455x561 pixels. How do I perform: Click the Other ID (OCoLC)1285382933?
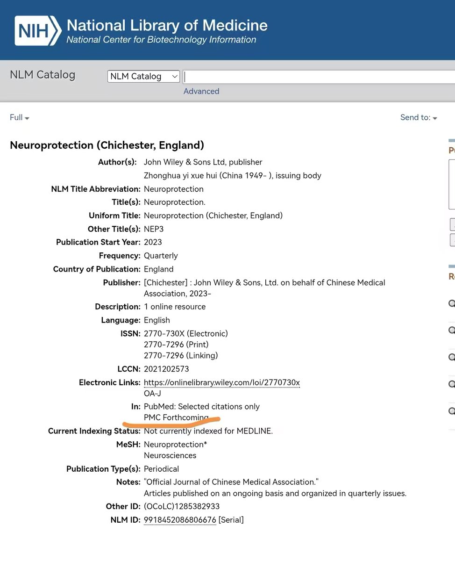click(x=182, y=506)
